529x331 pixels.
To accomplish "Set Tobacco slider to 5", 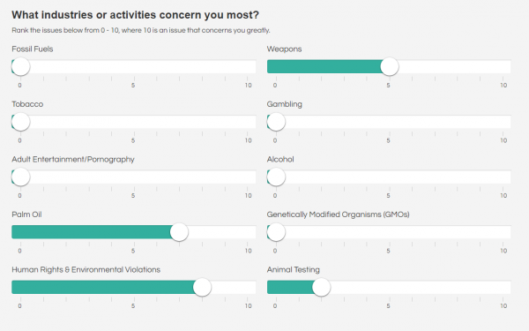I will click(134, 122).
